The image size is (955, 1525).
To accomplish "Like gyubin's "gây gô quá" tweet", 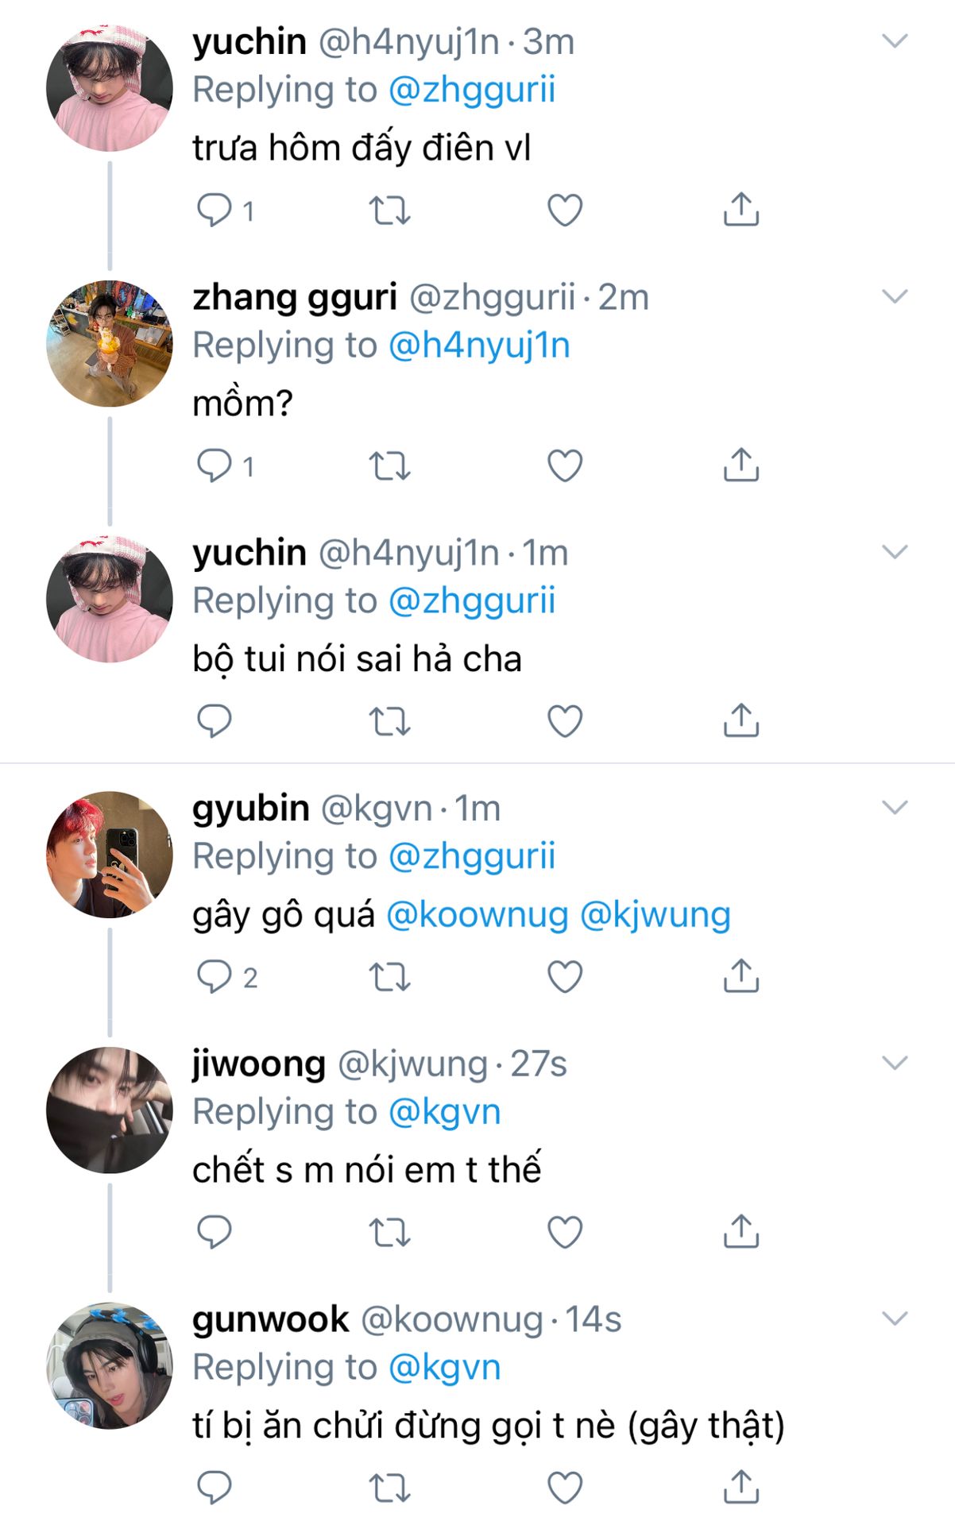I will 565,977.
